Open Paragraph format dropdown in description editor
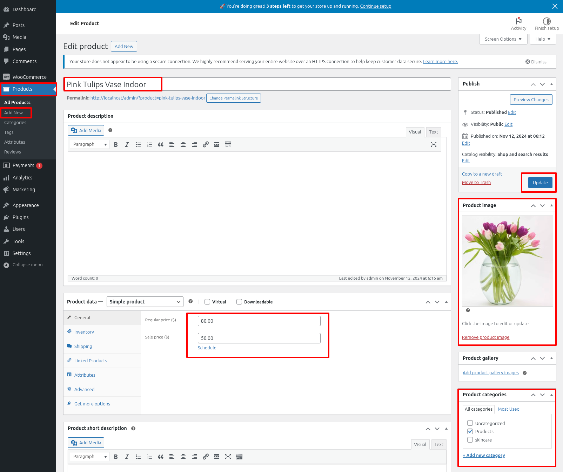This screenshot has width=563, height=472. (89, 144)
